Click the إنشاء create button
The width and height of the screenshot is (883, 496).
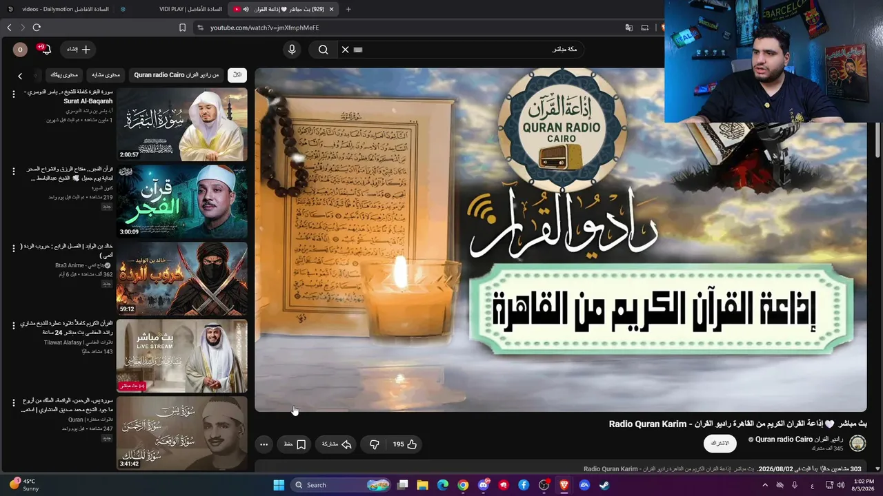point(79,50)
